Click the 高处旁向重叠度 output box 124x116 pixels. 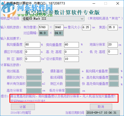tap(114, 84)
